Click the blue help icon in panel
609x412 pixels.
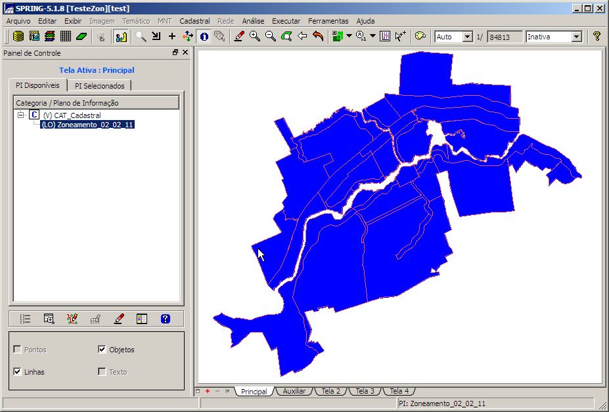coord(165,319)
